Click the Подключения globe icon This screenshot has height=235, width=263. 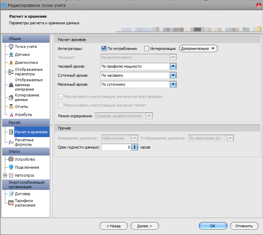(x=11, y=167)
